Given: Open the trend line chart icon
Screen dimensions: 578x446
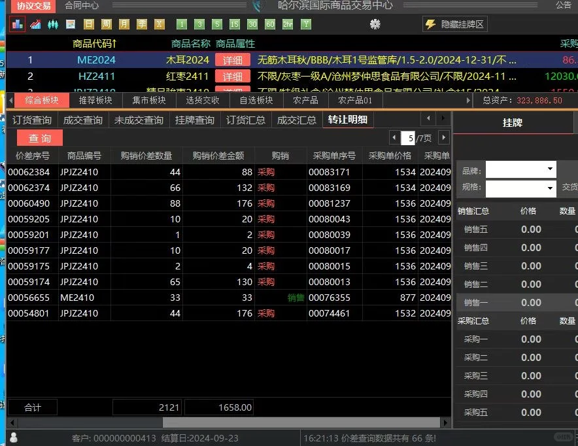Looking at the screenshot, I should [x=35, y=24].
